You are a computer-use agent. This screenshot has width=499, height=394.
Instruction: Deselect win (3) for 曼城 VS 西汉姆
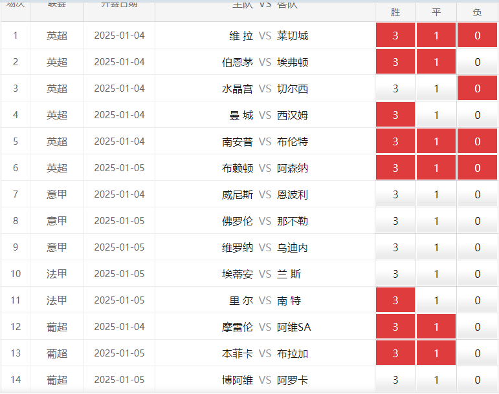click(x=395, y=114)
